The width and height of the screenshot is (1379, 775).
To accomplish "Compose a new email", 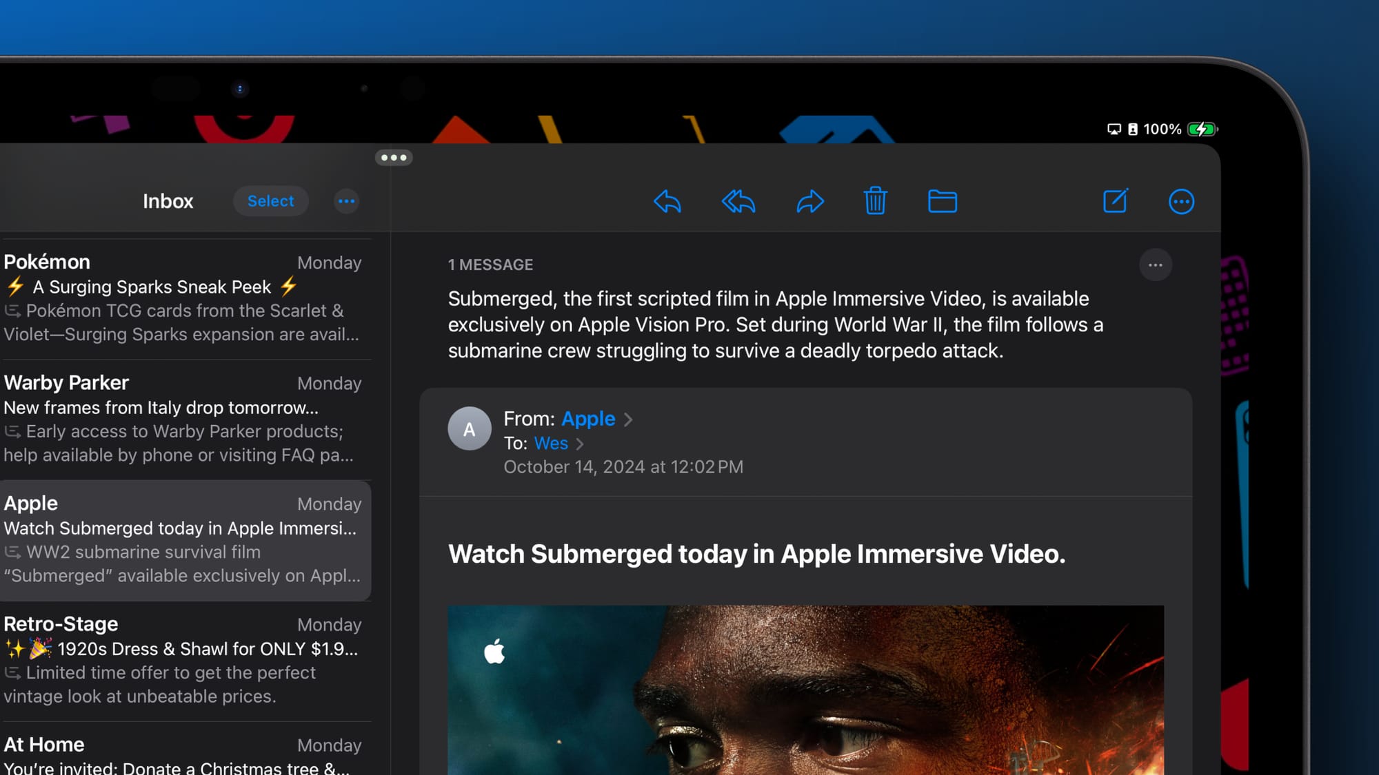I will coord(1115,201).
